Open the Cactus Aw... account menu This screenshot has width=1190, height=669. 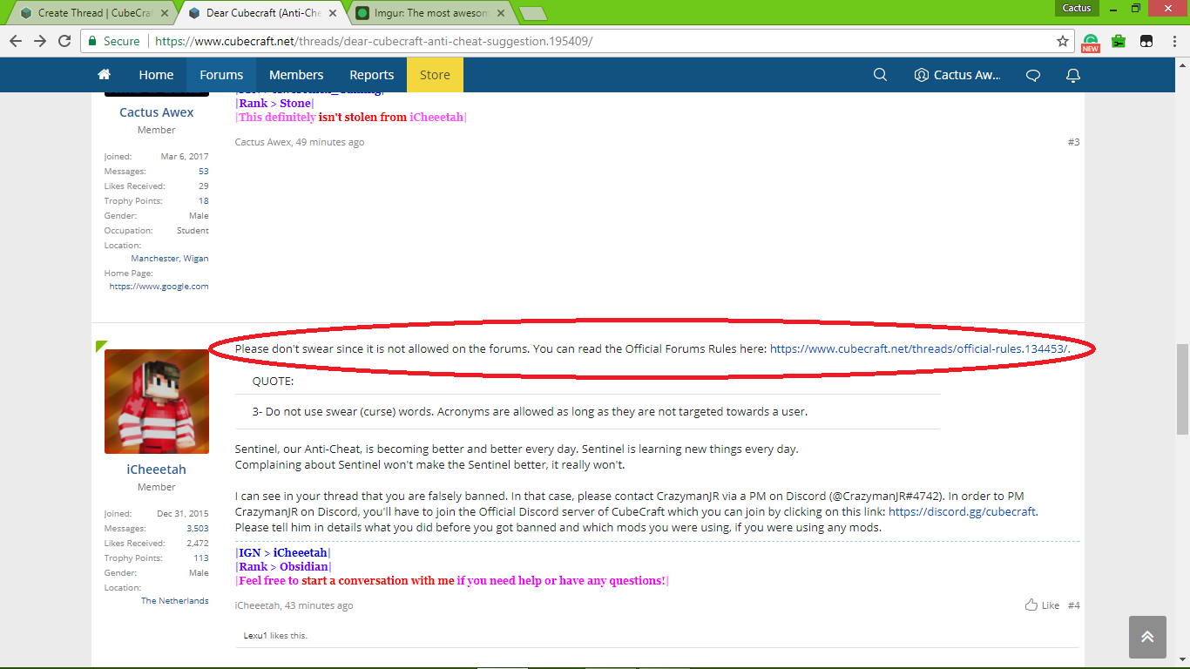(957, 75)
